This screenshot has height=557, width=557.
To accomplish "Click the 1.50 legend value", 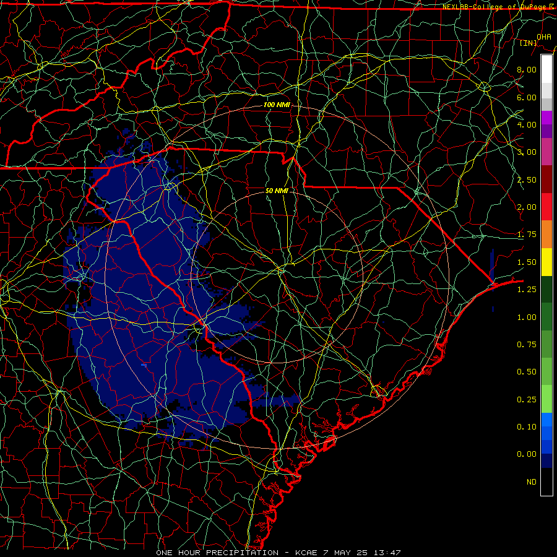I will tap(527, 262).
